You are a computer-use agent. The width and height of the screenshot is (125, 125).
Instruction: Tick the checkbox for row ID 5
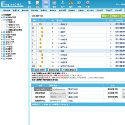59,28
